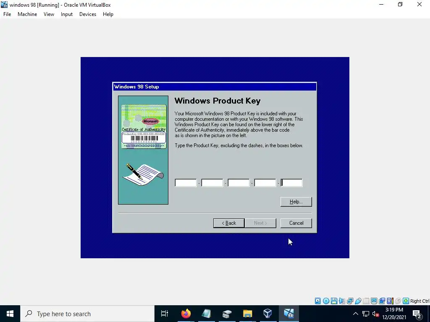Viewport: 430px width, 322px height.
Task: Click the audio status indicator icon
Action: coord(342,301)
